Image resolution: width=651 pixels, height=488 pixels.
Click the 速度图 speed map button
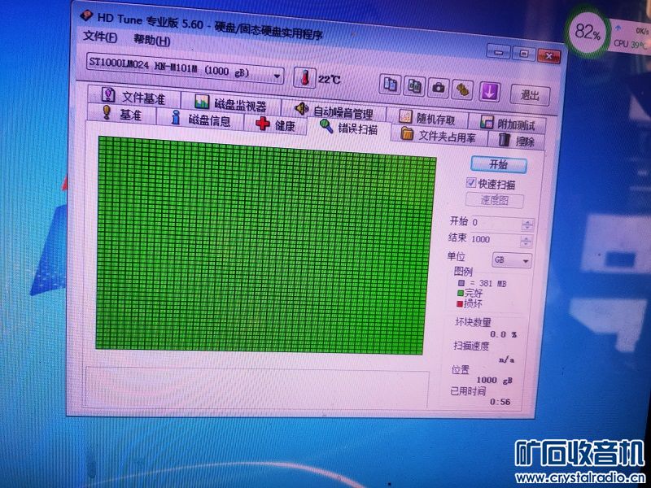(x=495, y=200)
